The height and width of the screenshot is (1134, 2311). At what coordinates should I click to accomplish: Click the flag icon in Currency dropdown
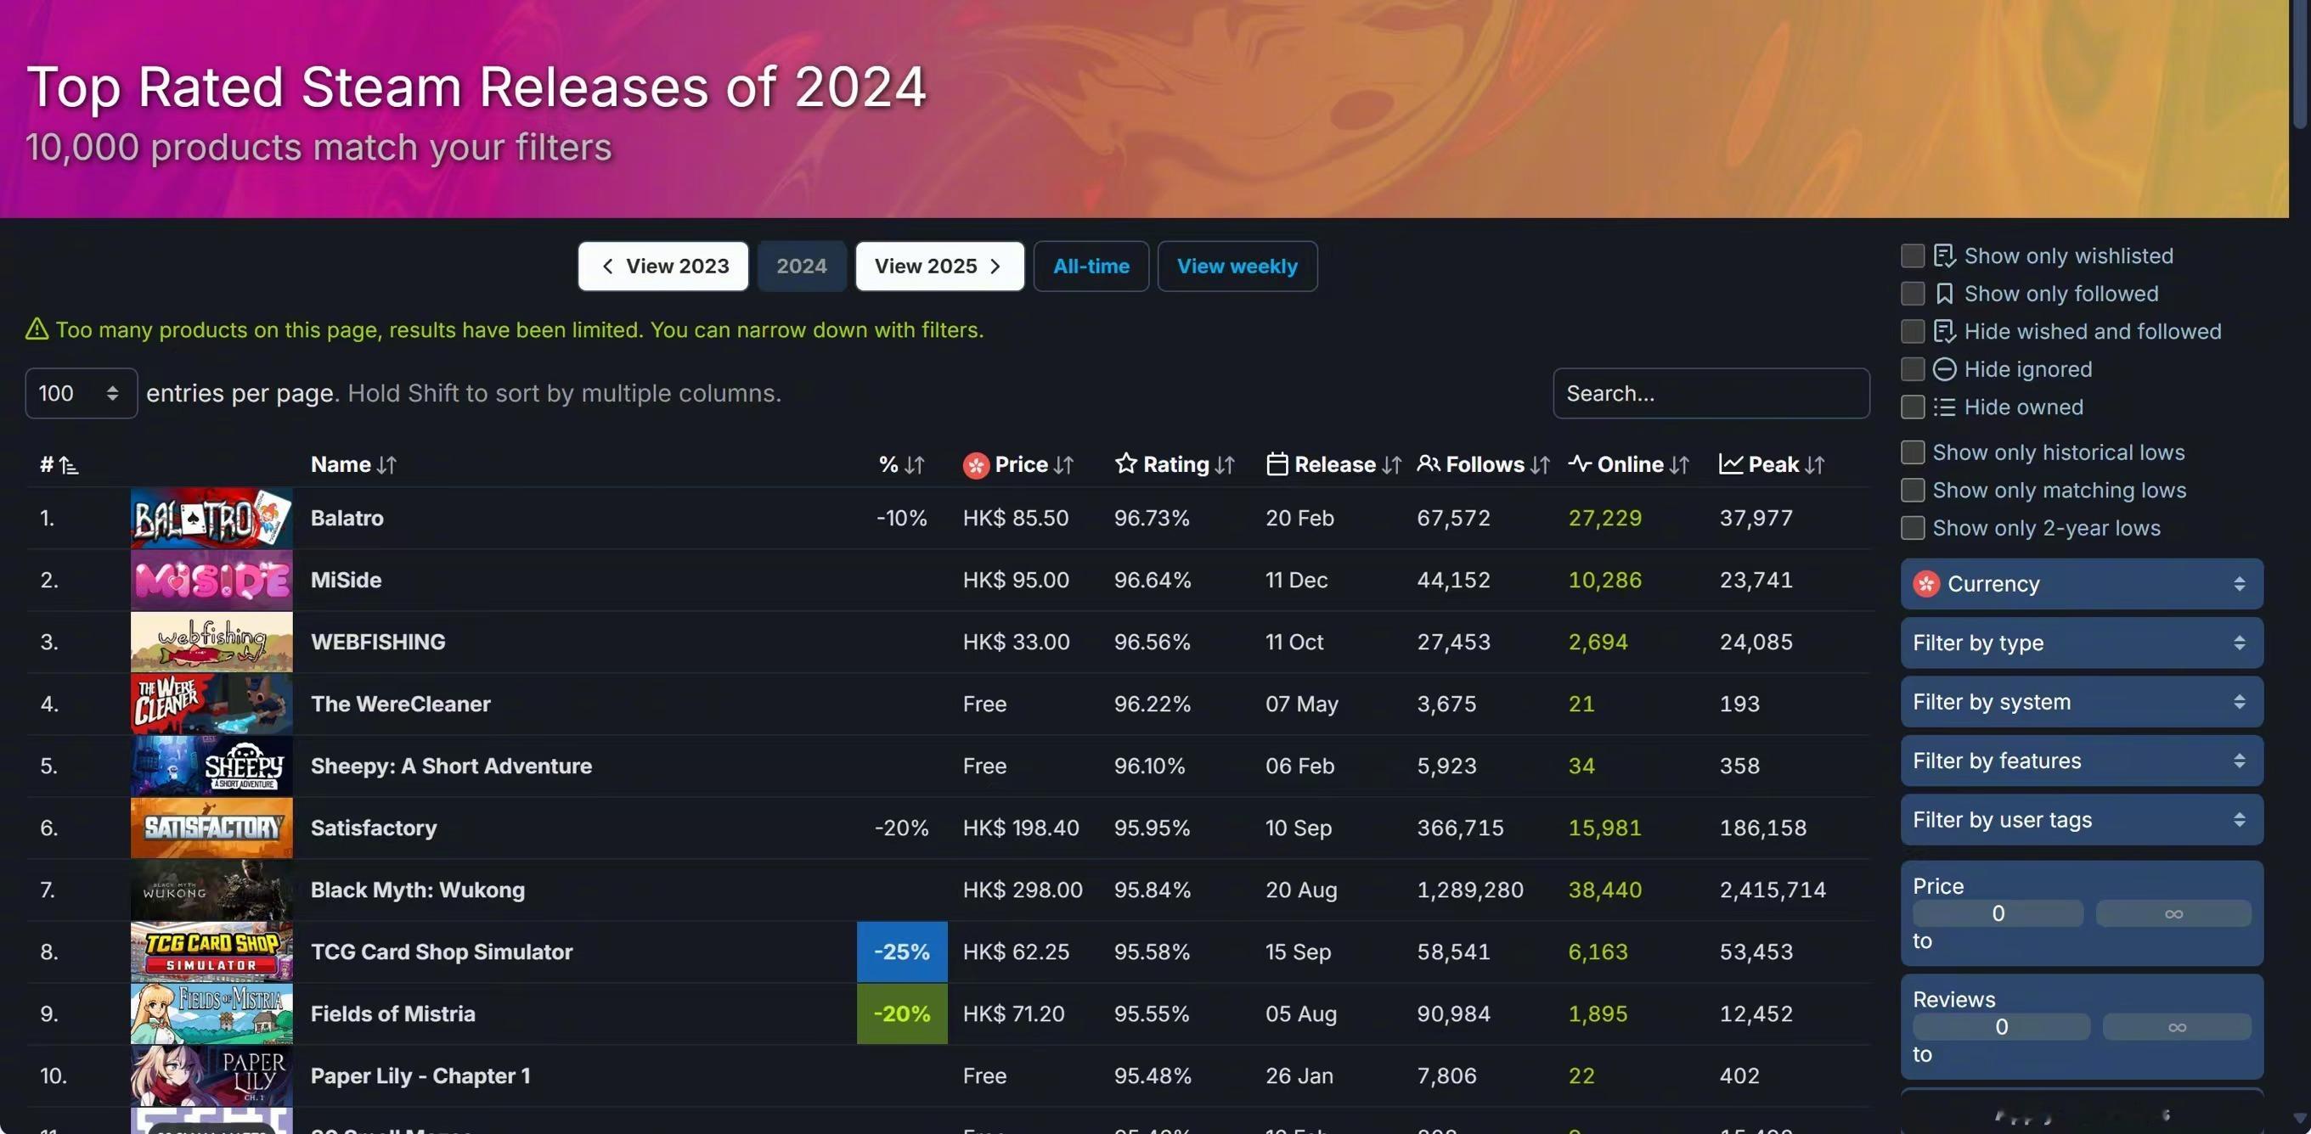coord(1926,584)
